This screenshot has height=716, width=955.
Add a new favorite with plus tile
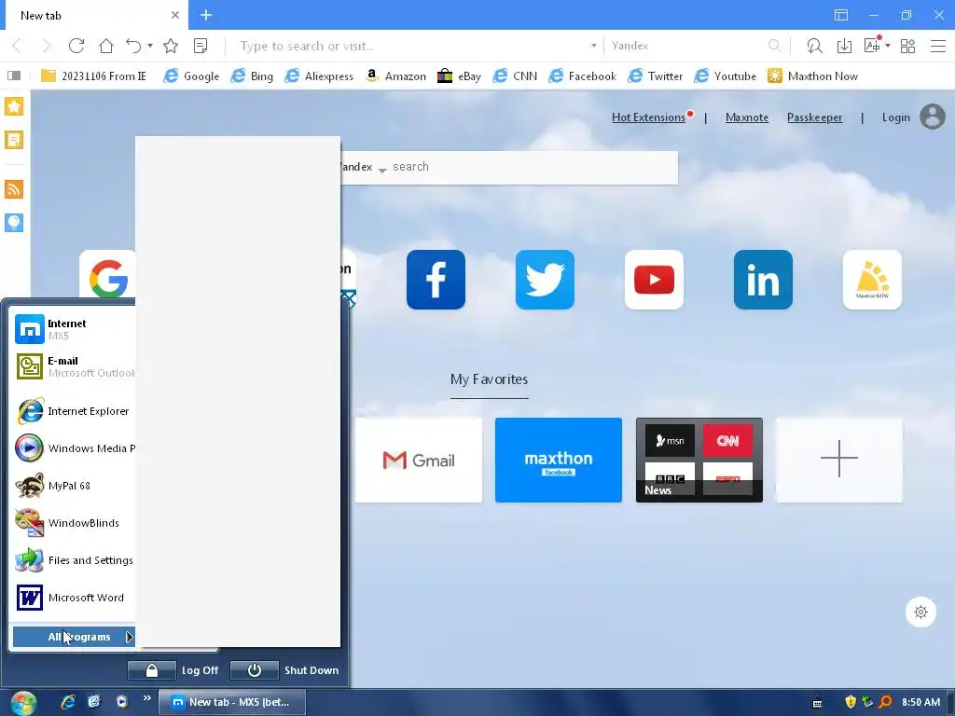[x=839, y=461]
